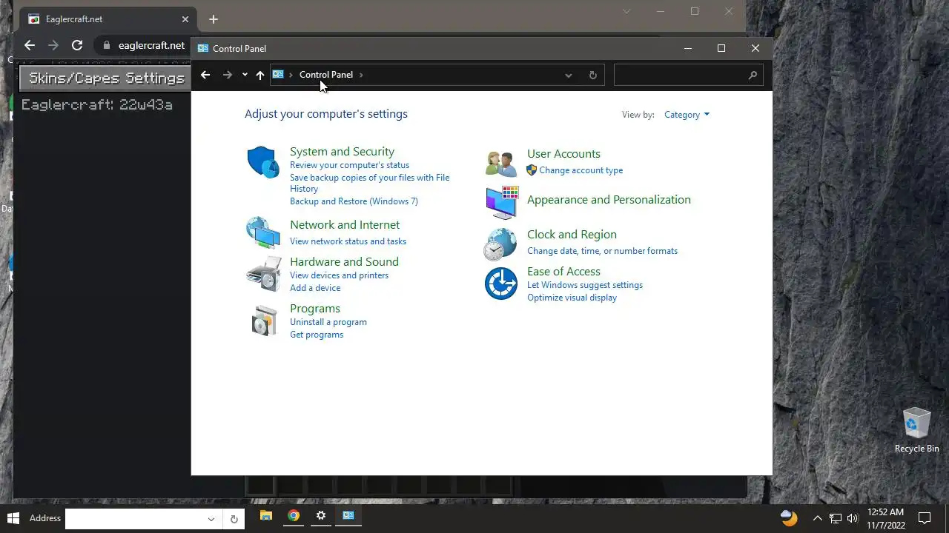Click Add a device link
This screenshot has width=949, height=533.
point(315,288)
